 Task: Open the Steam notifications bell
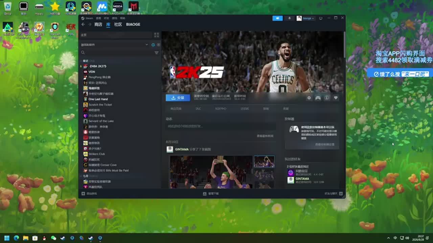(289, 18)
